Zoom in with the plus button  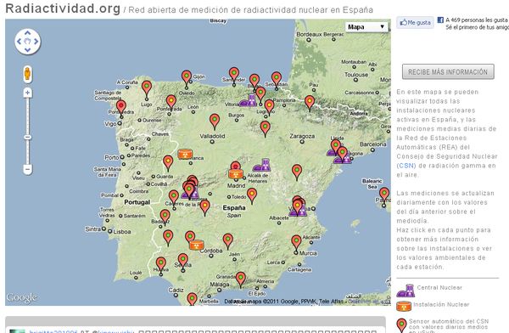pos(28,93)
